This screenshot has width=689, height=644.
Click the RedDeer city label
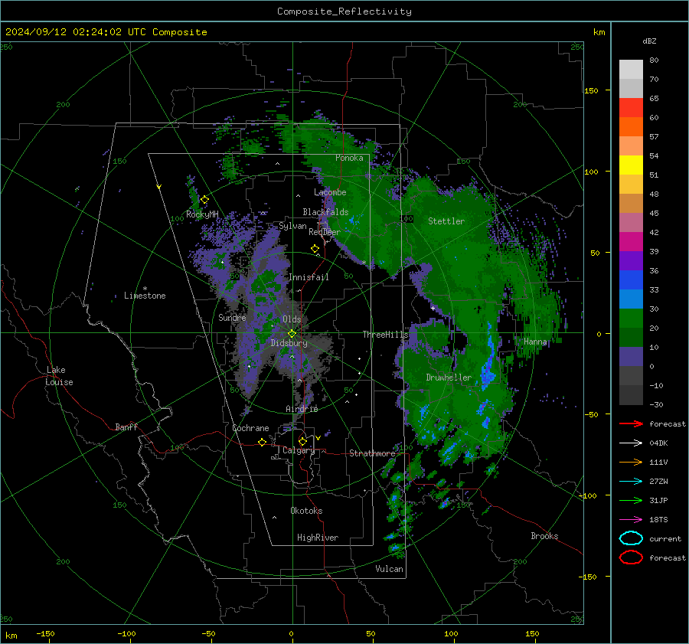pyautogui.click(x=325, y=232)
